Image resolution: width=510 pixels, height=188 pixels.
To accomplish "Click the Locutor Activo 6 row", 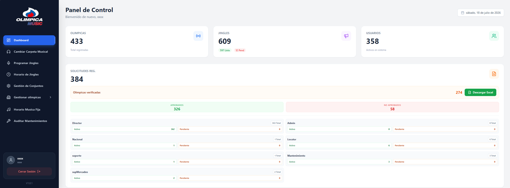I will [x=339, y=146].
